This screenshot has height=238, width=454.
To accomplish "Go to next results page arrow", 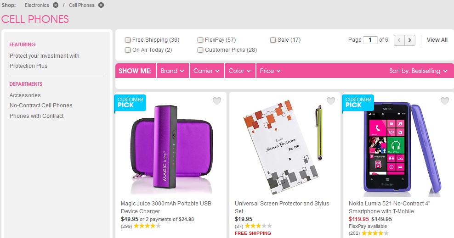I will (410, 40).
